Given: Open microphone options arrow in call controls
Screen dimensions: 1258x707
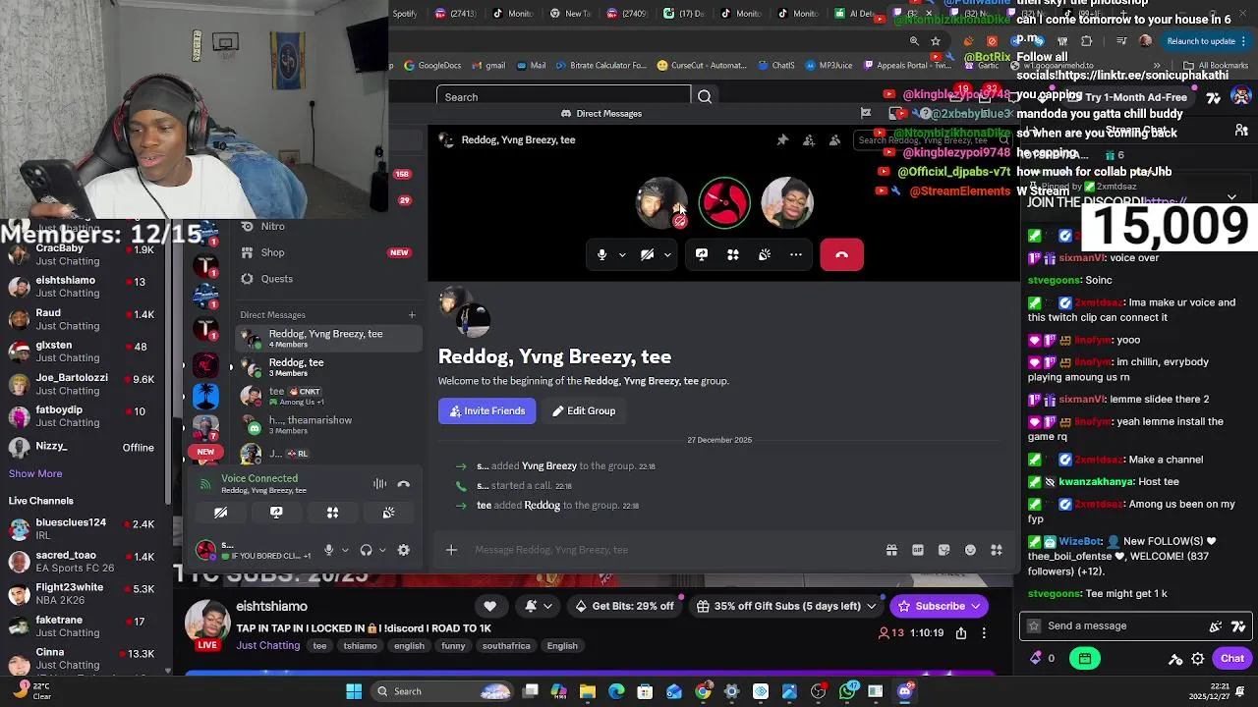Looking at the screenshot, I should click(x=622, y=254).
